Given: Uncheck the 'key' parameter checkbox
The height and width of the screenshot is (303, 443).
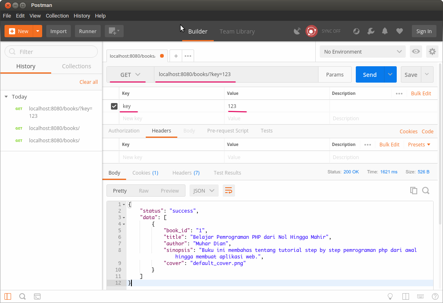Looking at the screenshot, I should (x=115, y=106).
